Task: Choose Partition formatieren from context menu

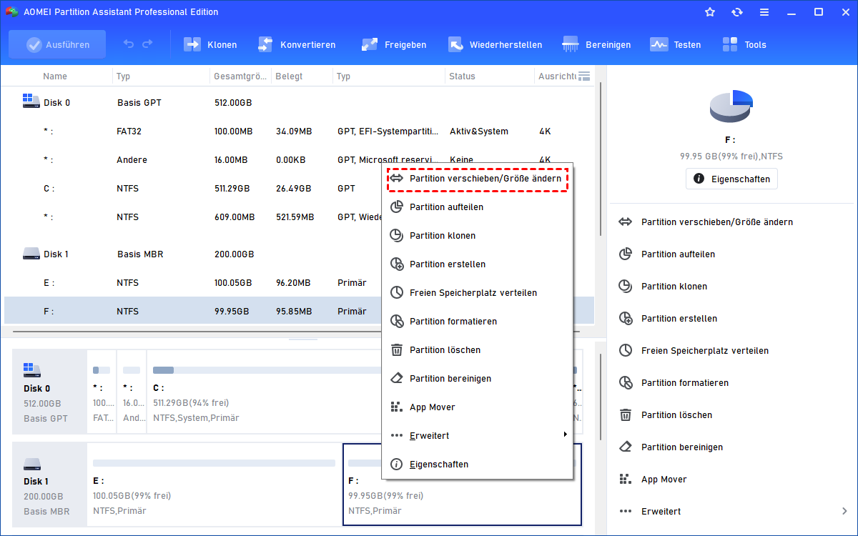Action: [x=453, y=322]
